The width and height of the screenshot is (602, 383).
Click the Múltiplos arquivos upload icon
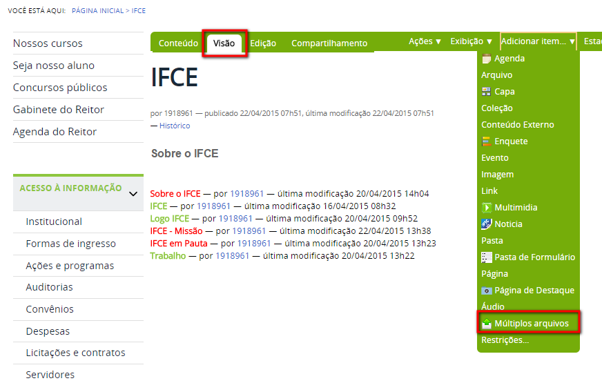pos(487,324)
